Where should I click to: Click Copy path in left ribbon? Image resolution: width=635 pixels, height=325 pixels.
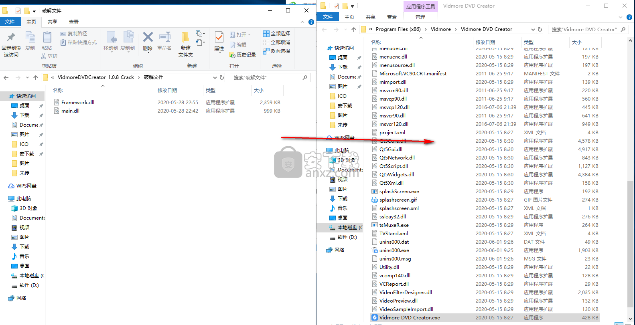coord(74,34)
